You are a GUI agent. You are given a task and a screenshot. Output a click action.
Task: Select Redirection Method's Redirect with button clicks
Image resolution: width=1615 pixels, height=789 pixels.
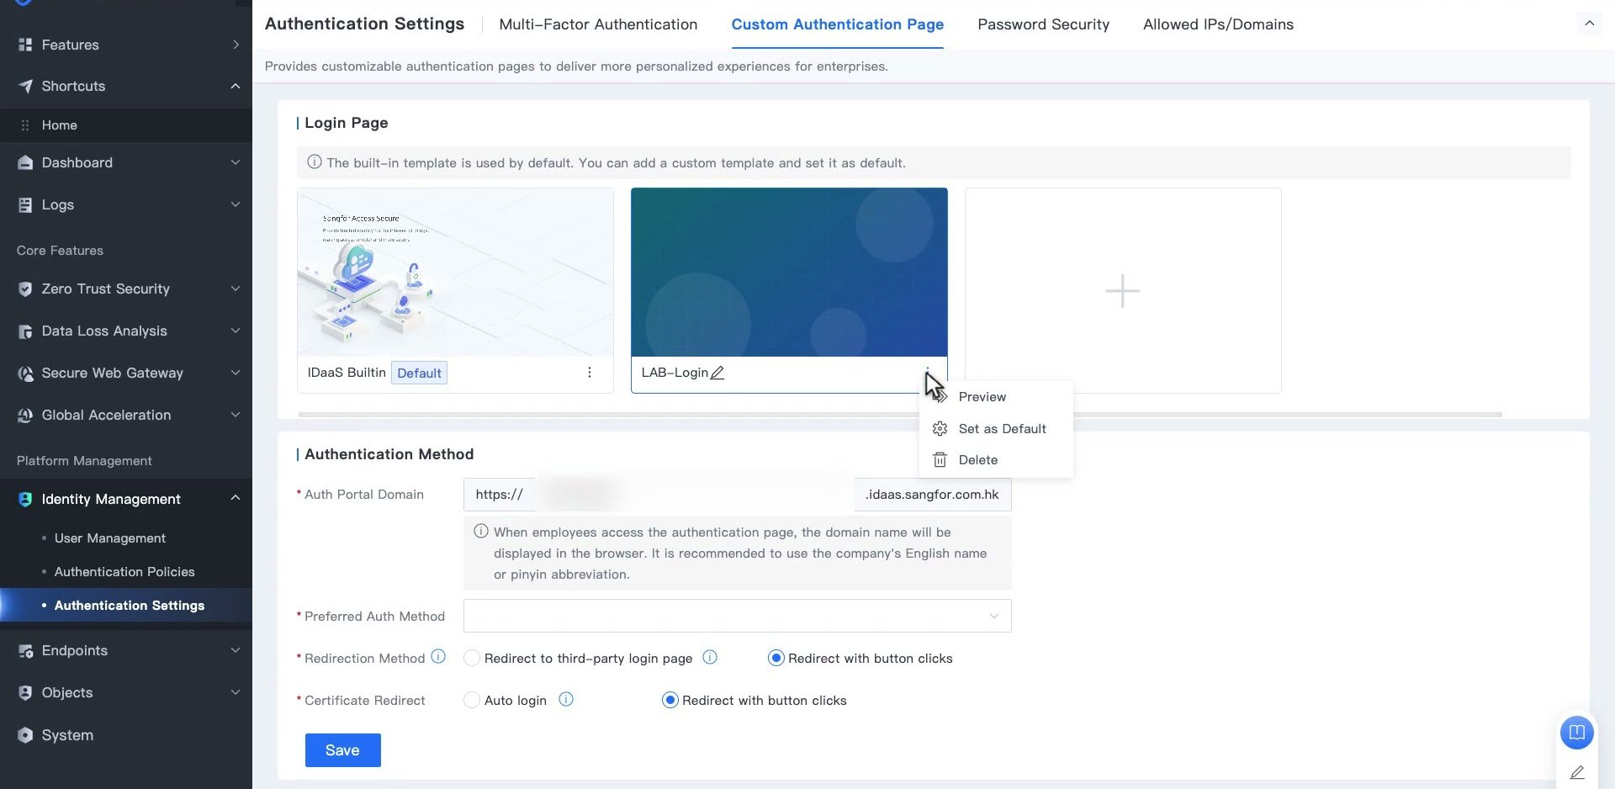(776, 658)
